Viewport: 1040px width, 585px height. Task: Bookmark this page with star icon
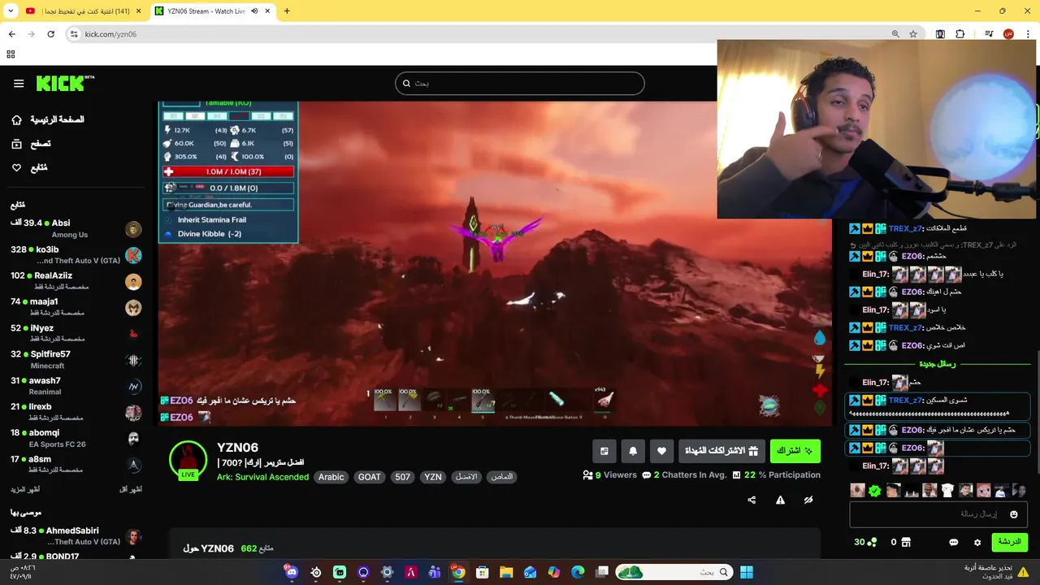point(913,34)
